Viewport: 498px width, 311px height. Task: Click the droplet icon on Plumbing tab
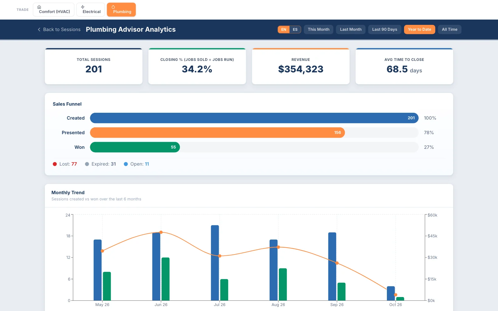pos(113,7)
